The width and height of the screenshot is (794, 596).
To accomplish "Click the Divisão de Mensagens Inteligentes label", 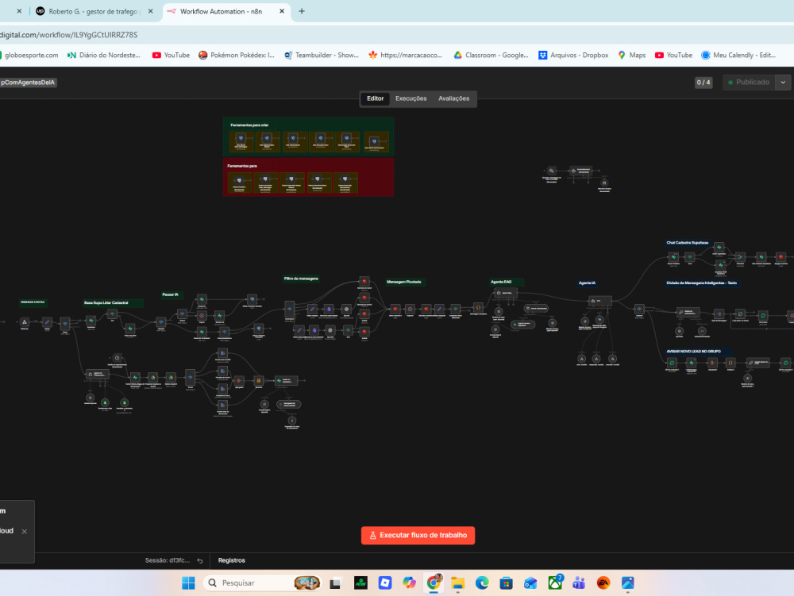I will pyautogui.click(x=701, y=283).
